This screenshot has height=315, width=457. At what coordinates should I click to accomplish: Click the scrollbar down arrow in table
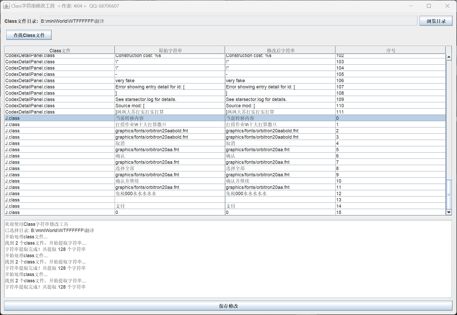point(449,212)
